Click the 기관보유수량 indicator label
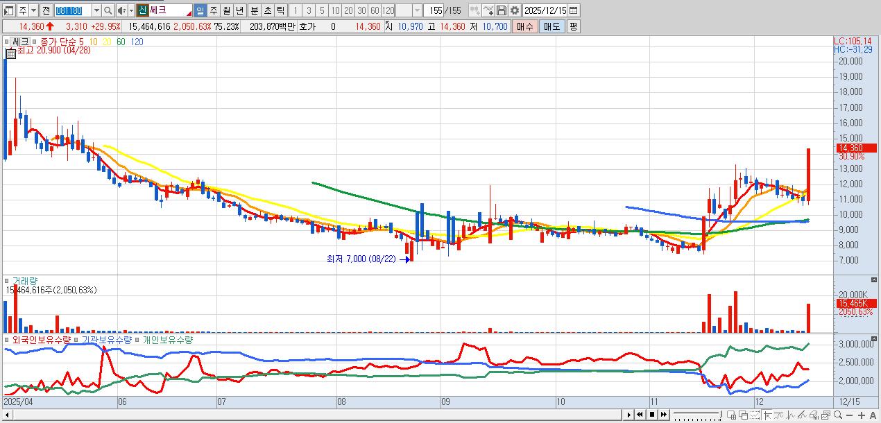Viewport: 881px width, 423px height. tap(106, 340)
